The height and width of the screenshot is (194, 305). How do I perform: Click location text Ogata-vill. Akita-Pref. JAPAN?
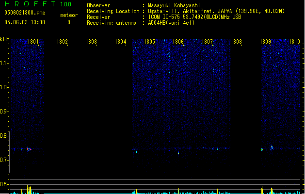point(190,11)
